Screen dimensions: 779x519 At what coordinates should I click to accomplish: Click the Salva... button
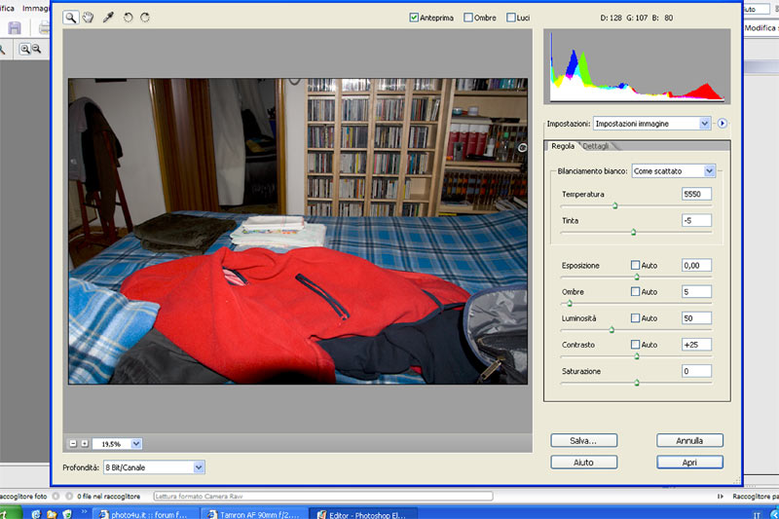tap(583, 440)
